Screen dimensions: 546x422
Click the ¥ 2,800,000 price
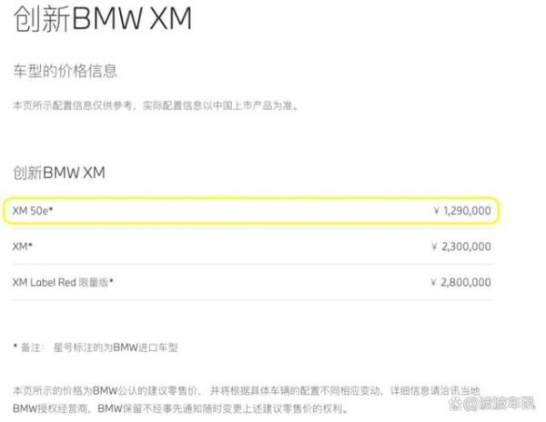(460, 282)
